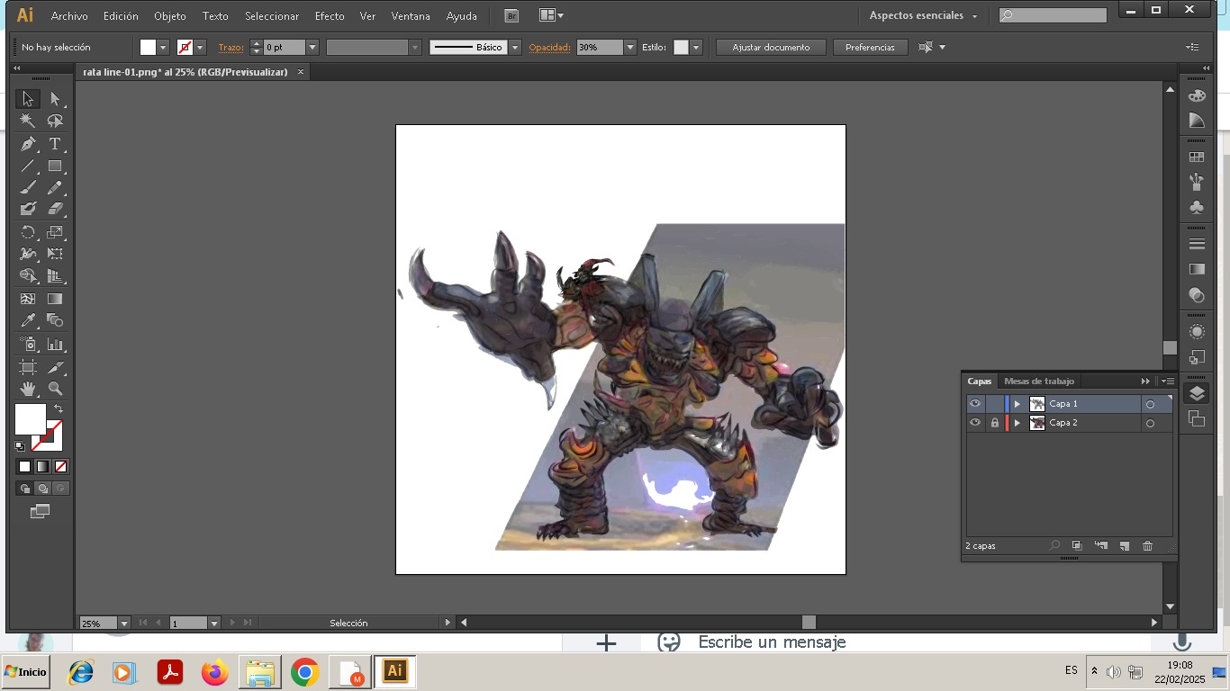
Task: Open the Symbols panel (club icon)
Action: pyautogui.click(x=1197, y=208)
